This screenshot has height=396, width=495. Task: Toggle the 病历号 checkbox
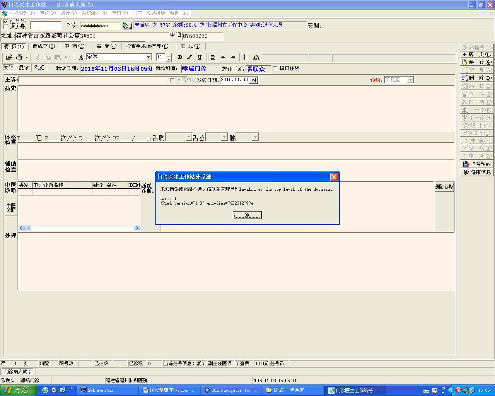(5, 27)
